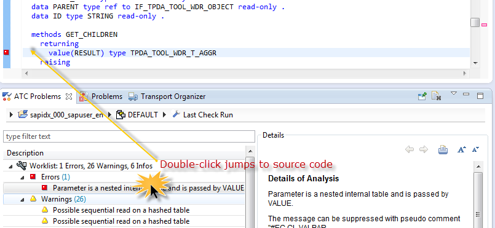Click the pink overview ruler marker

point(485,25)
